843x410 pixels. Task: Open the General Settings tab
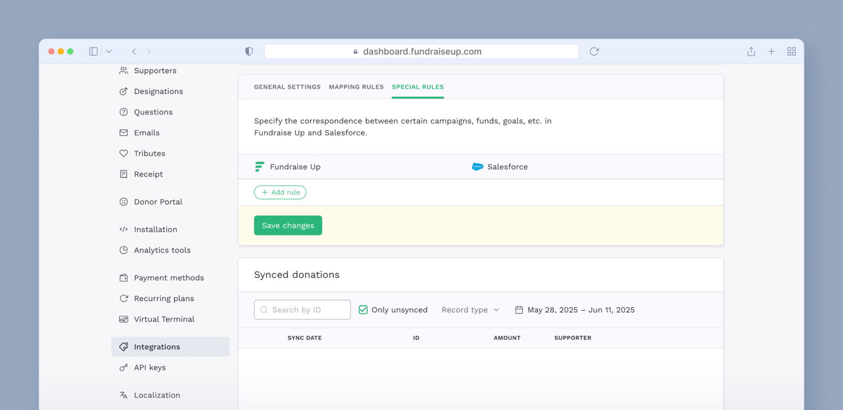click(x=287, y=86)
